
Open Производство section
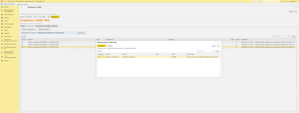(x=8, y=27)
